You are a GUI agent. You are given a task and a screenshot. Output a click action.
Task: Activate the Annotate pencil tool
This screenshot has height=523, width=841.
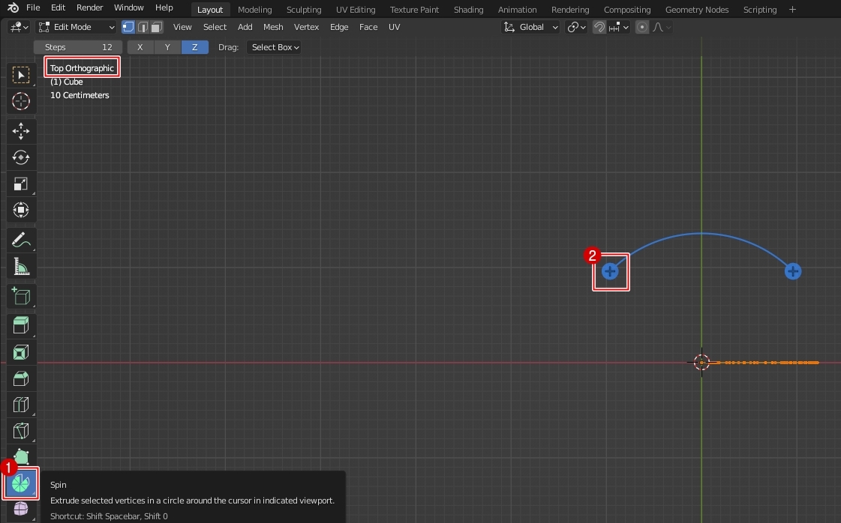point(21,240)
